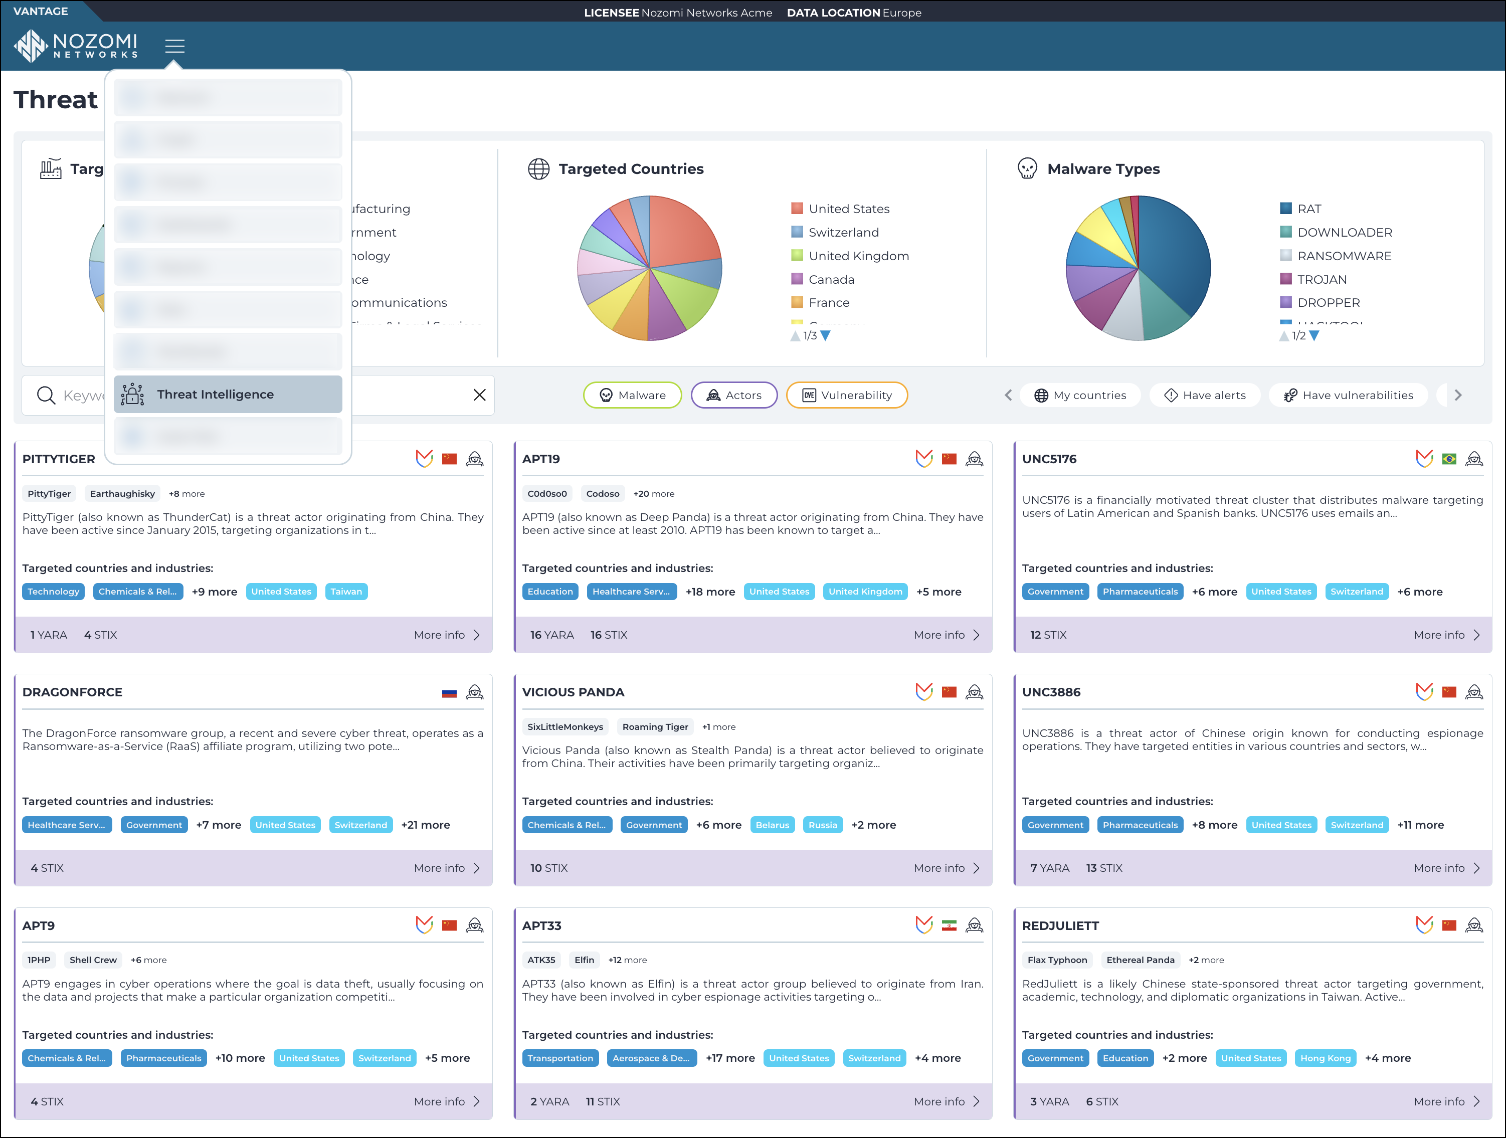This screenshot has height=1138, width=1506.
Task: Click the China flag on VICIOUS PANDA card
Action: coord(949,692)
